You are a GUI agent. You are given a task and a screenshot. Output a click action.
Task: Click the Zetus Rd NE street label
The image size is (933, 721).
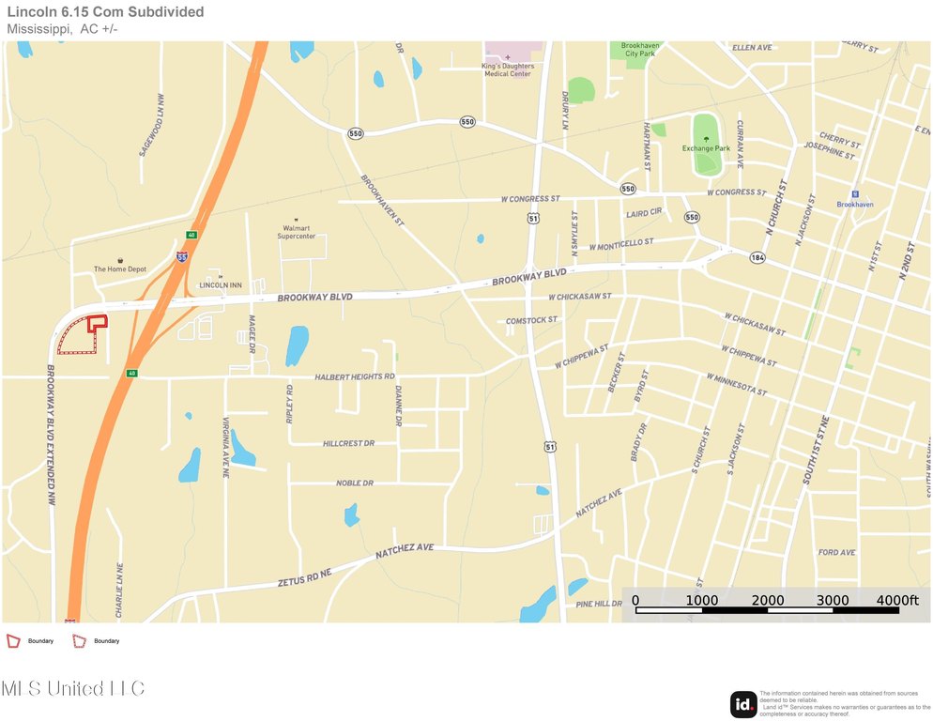click(x=305, y=579)
